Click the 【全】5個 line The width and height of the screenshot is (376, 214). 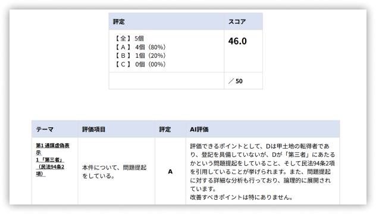coord(129,39)
